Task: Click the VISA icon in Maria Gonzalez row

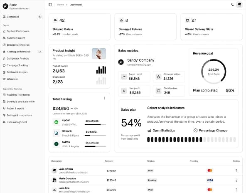Action: coord(210,180)
